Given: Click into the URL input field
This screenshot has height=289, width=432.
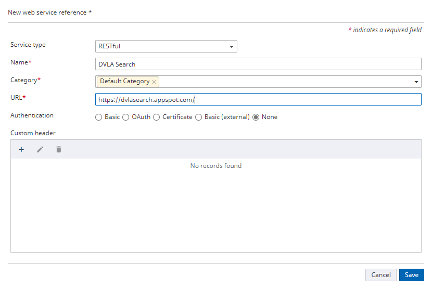Looking at the screenshot, I should tap(258, 99).
